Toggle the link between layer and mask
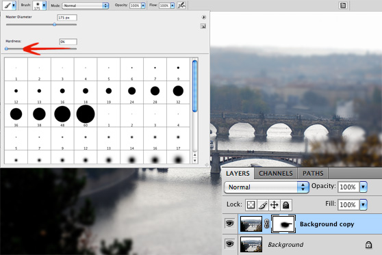This screenshot has width=382, height=255. click(267, 224)
